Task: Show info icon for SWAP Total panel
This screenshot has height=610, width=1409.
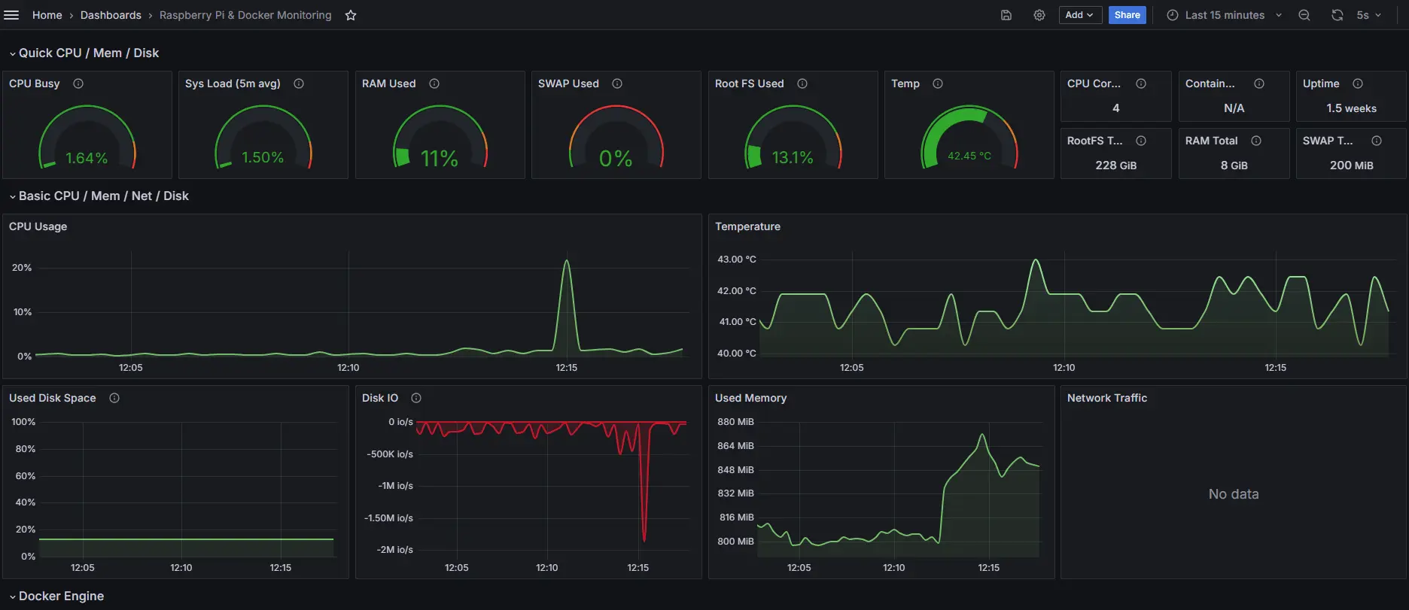Action: pyautogui.click(x=1377, y=141)
